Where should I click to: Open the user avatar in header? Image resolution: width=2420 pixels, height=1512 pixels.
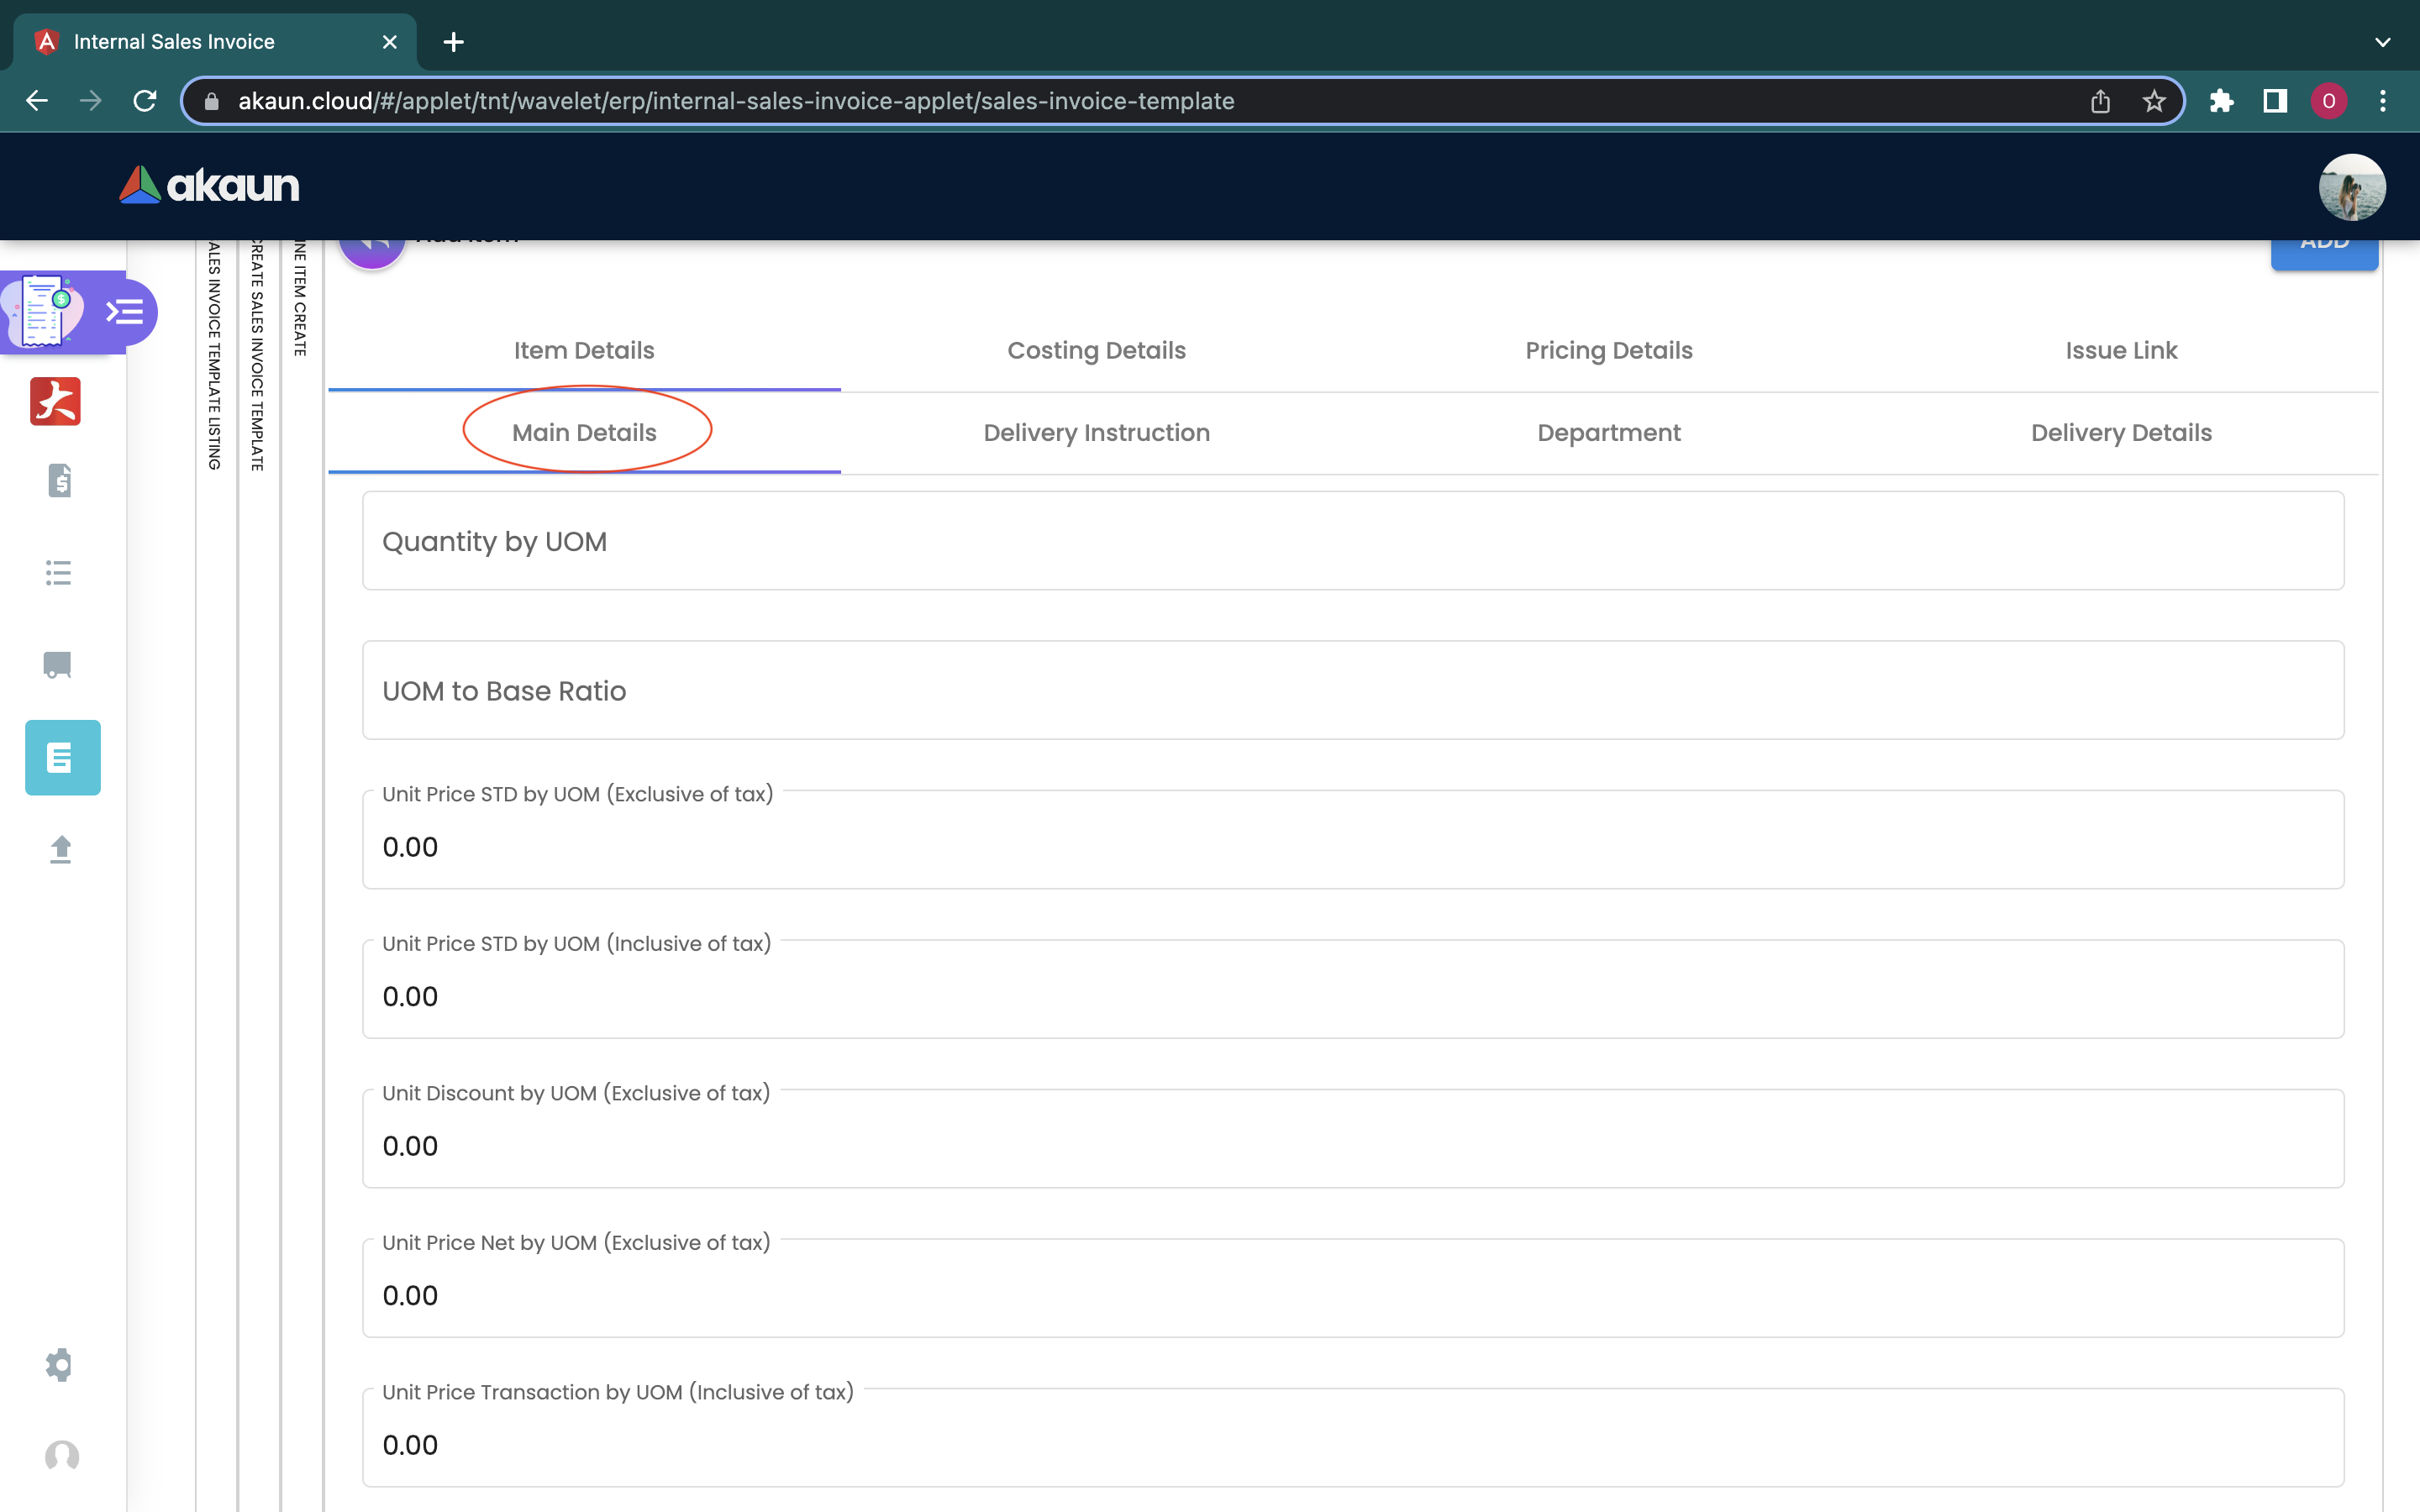(x=2351, y=187)
